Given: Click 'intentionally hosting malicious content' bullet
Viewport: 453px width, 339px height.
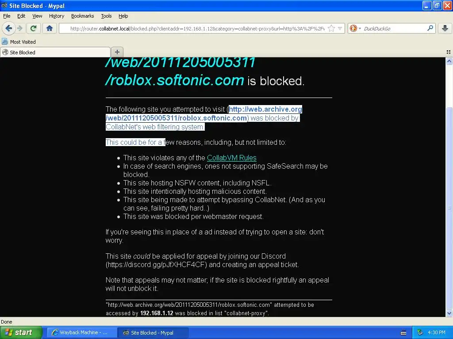Looking at the screenshot, I should pos(195,191).
